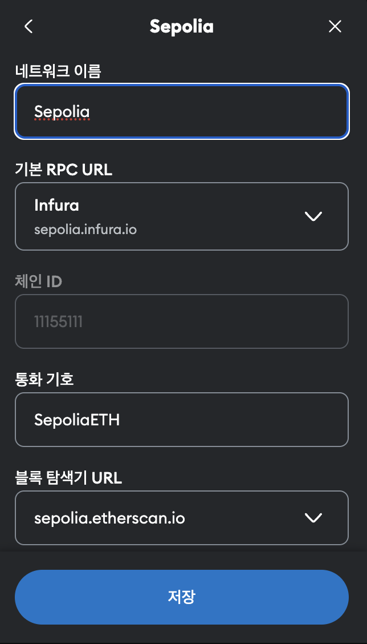Click the 네트워크 이름 label
This screenshot has width=367, height=644.
pyautogui.click(x=58, y=71)
